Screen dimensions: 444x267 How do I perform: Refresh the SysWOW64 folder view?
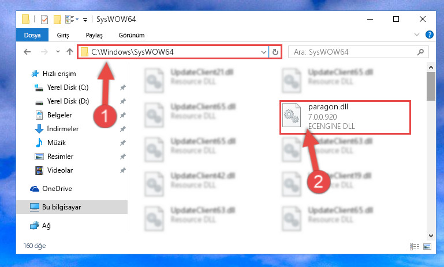tap(275, 52)
